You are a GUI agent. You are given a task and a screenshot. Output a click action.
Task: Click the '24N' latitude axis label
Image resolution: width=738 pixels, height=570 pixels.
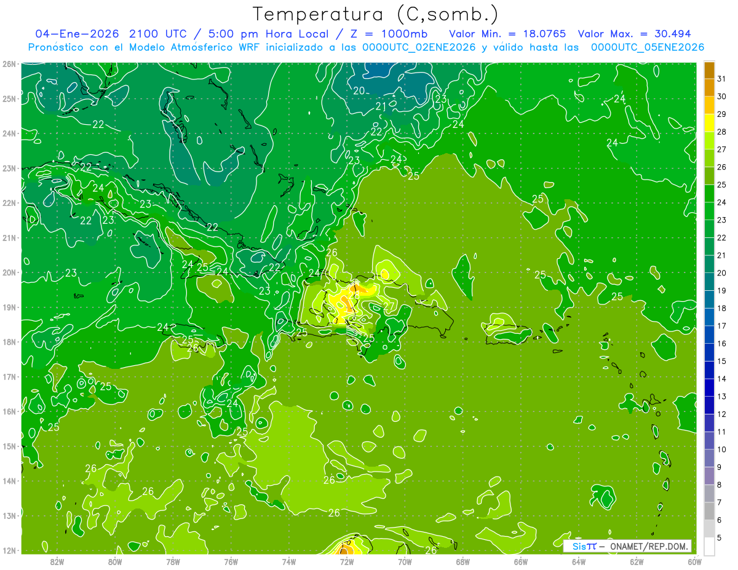9,133
